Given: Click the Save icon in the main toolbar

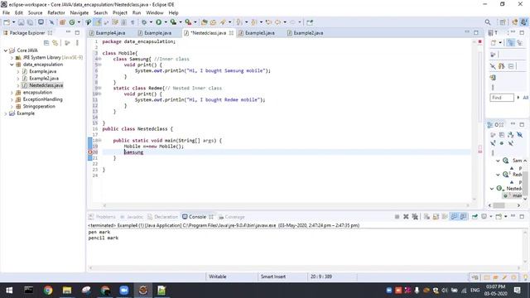Looking at the screenshot, I should coord(22,22).
